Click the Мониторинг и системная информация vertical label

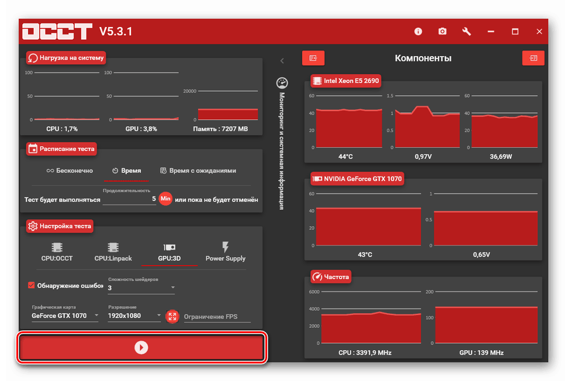point(282,151)
